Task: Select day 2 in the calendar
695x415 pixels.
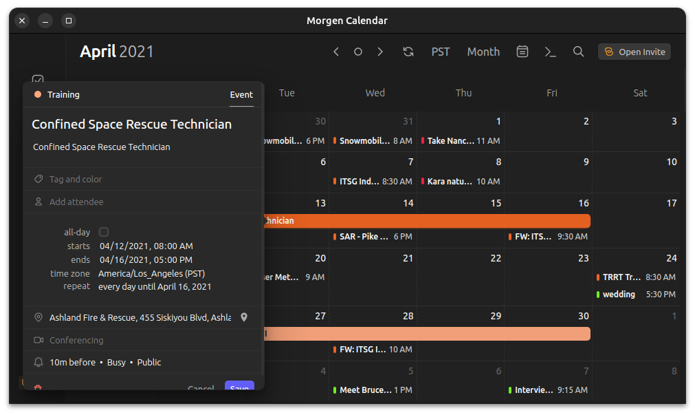Action: point(586,121)
